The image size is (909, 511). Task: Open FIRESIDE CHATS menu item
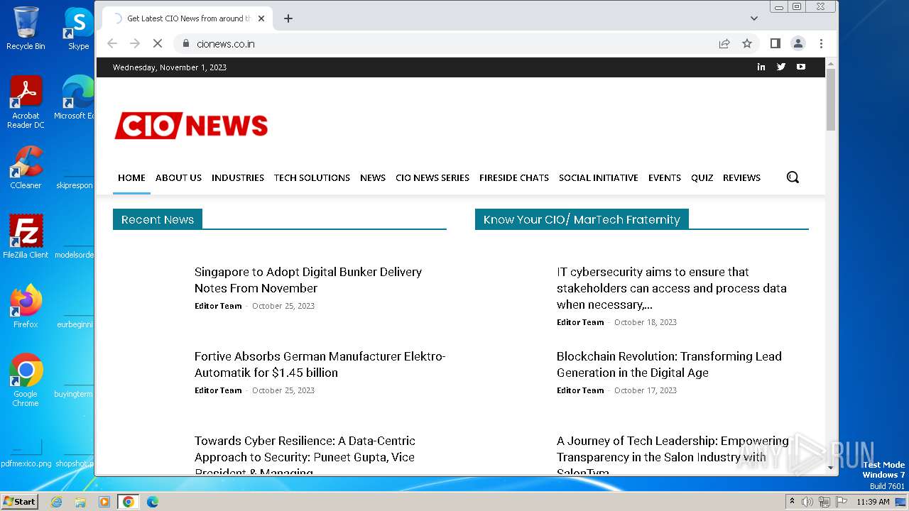click(x=514, y=177)
